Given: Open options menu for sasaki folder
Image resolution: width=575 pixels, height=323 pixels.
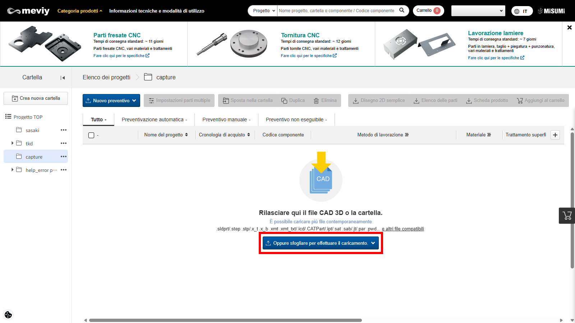Looking at the screenshot, I should (64, 130).
